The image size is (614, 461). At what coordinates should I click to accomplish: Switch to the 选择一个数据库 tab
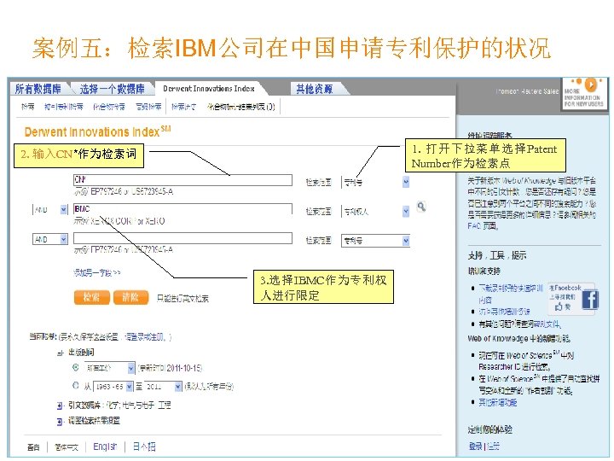coord(112,89)
